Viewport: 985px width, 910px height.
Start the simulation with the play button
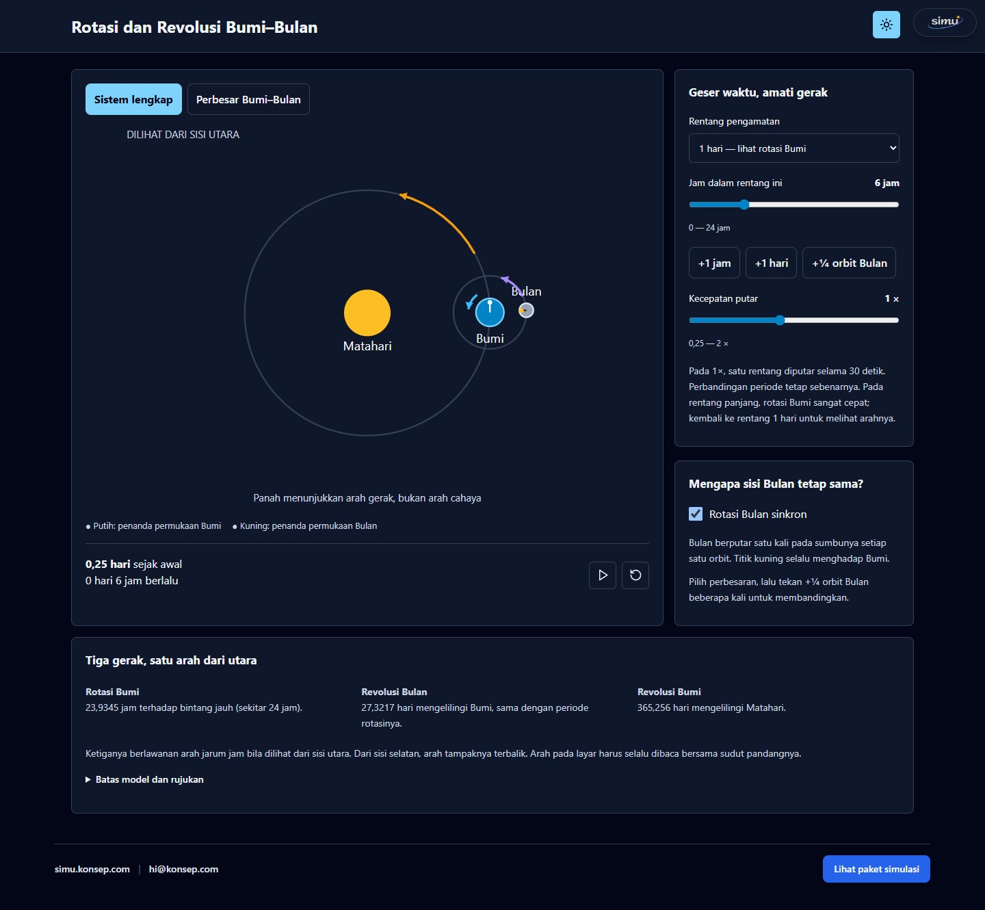(603, 575)
